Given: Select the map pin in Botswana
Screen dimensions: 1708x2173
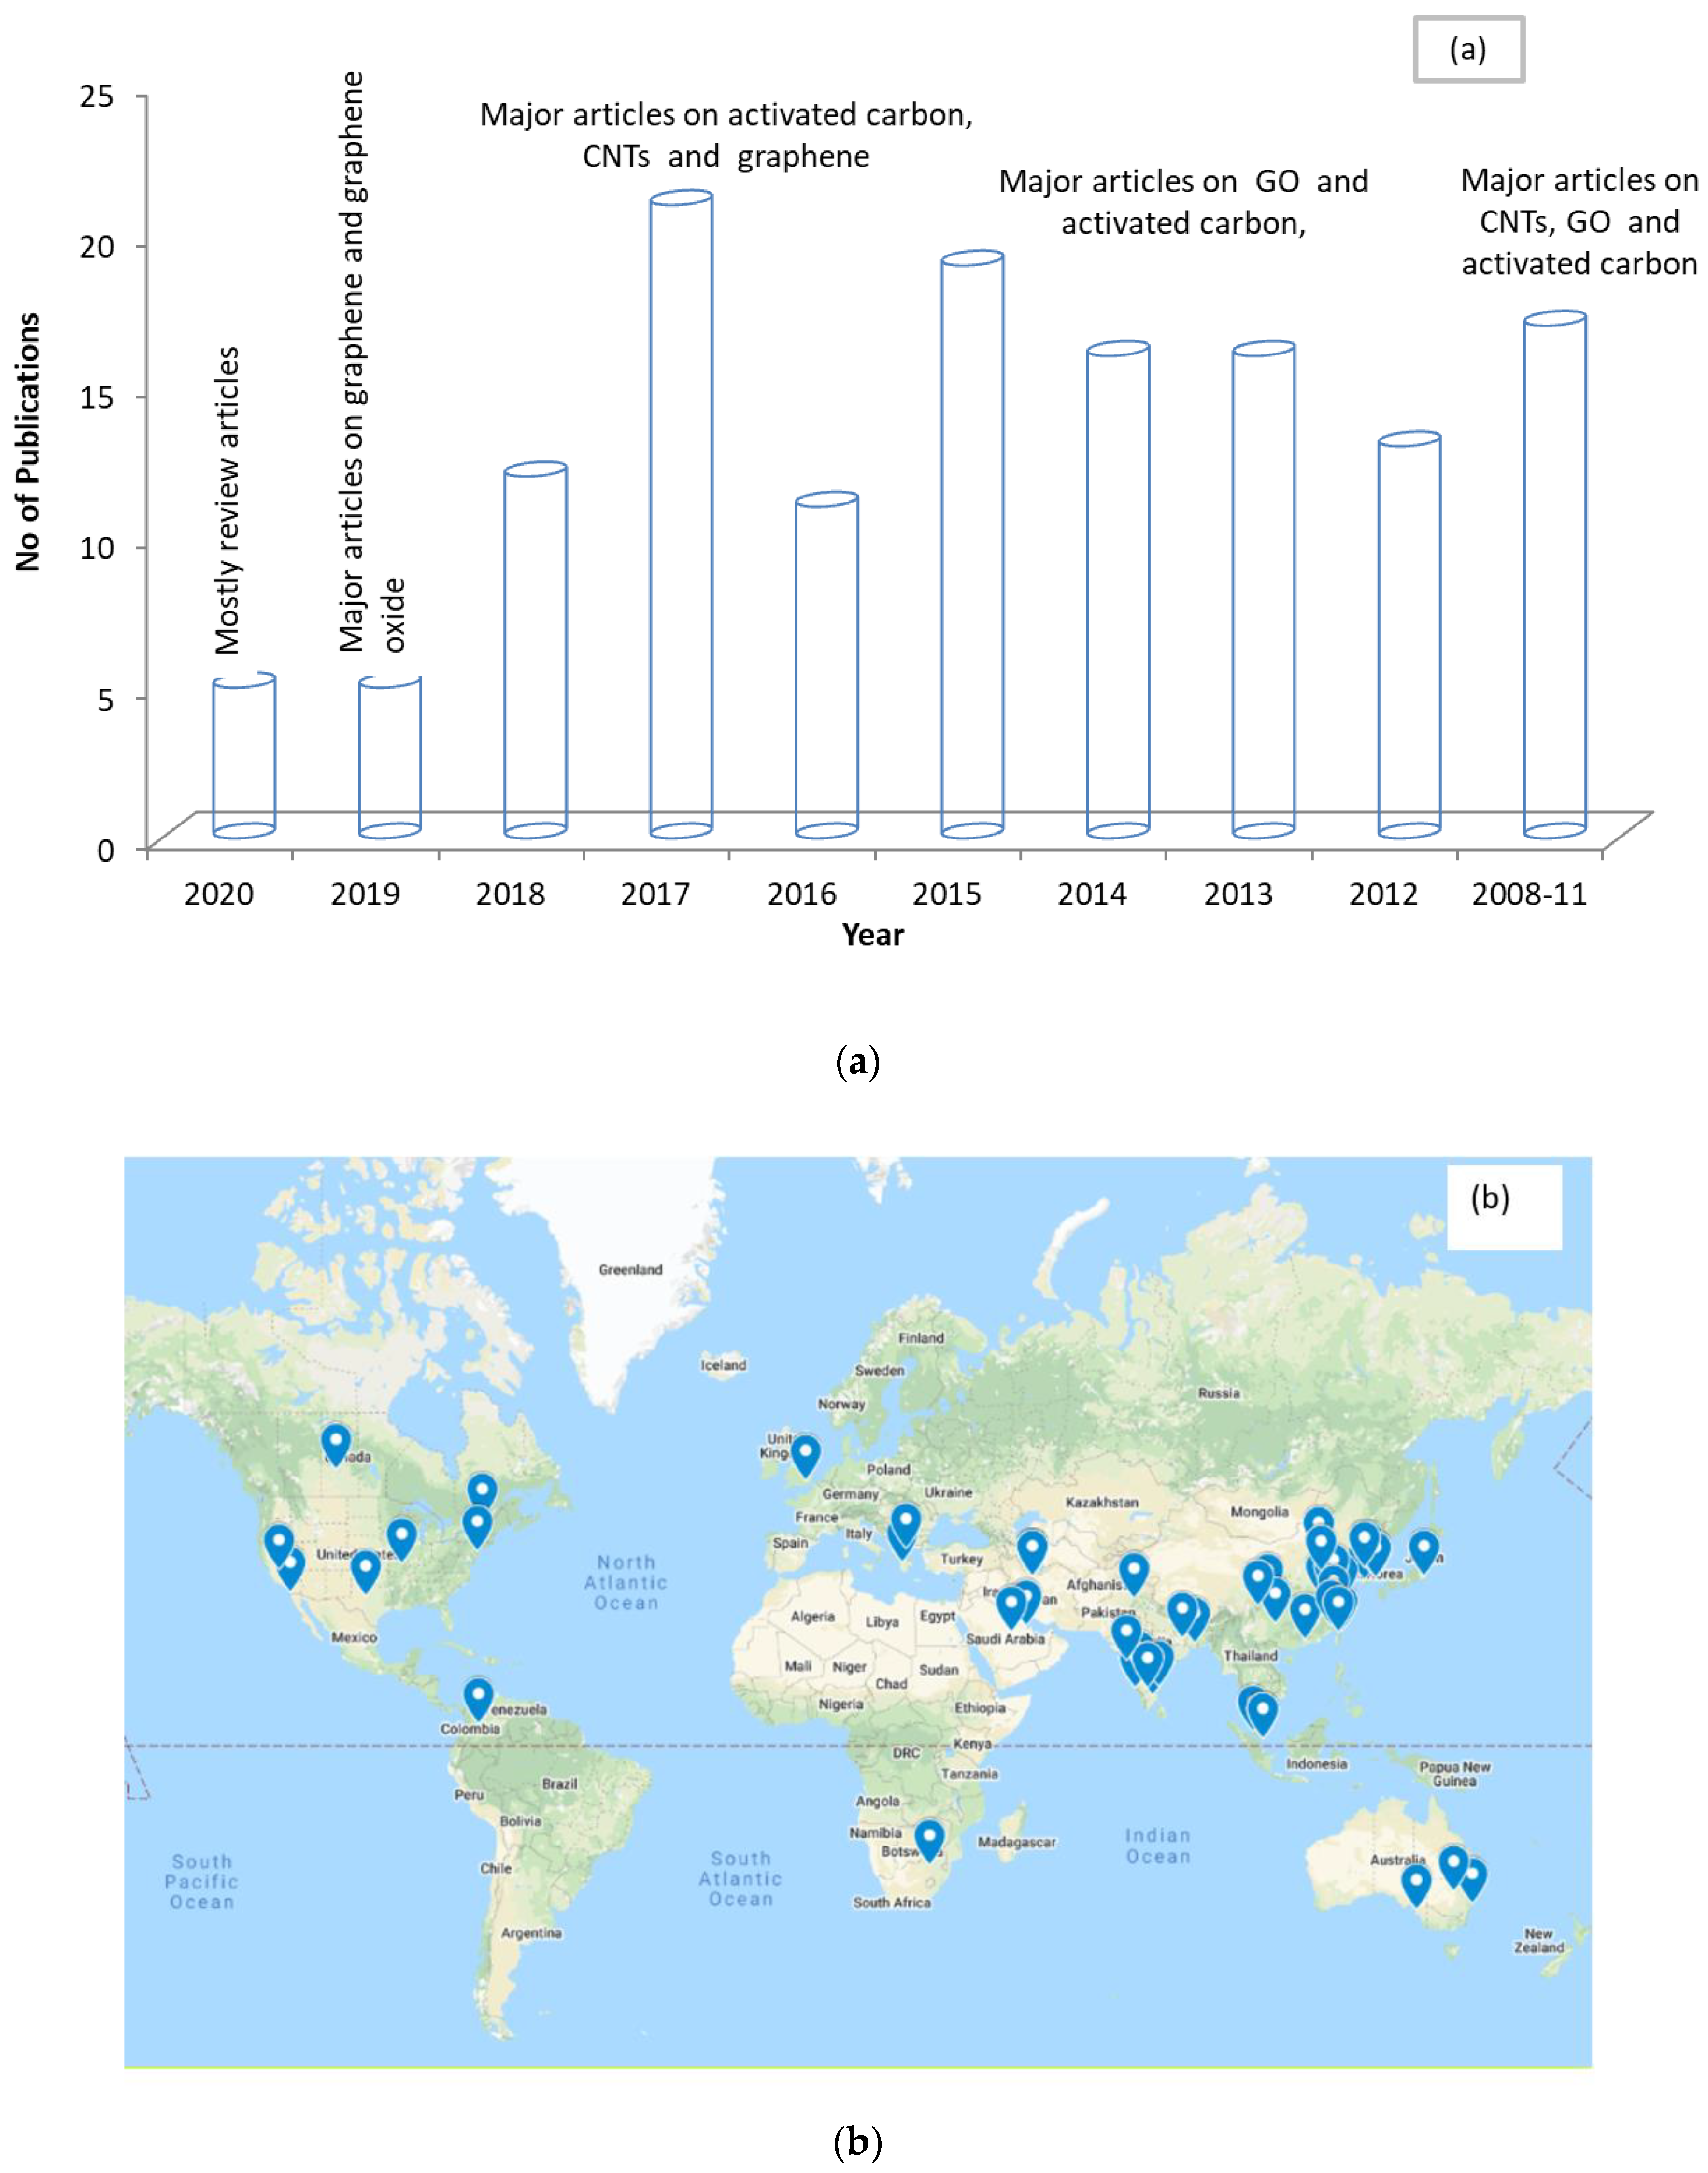Looking at the screenshot, I should point(929,1838).
